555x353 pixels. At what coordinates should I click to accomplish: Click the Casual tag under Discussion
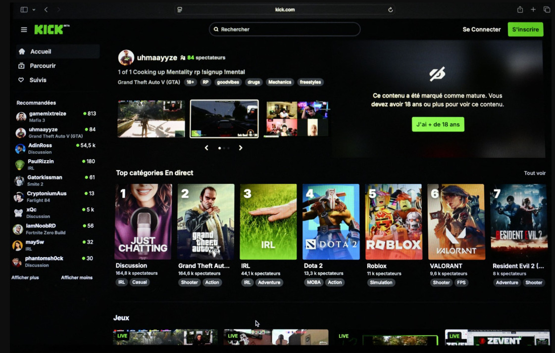(140, 282)
